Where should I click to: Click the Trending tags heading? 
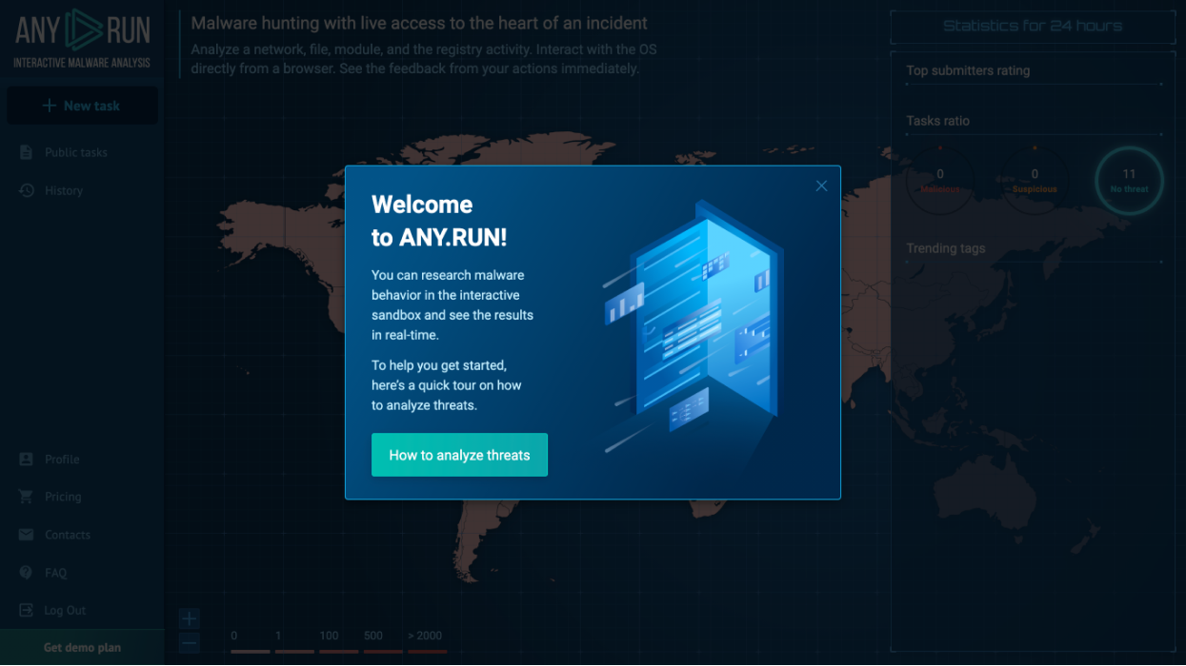pyautogui.click(x=946, y=248)
